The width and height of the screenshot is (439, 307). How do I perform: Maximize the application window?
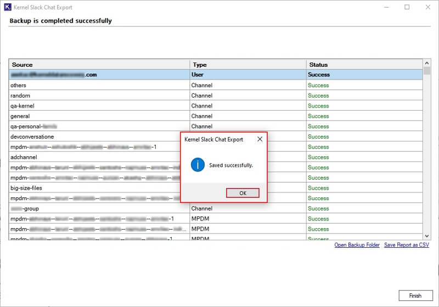click(407, 8)
